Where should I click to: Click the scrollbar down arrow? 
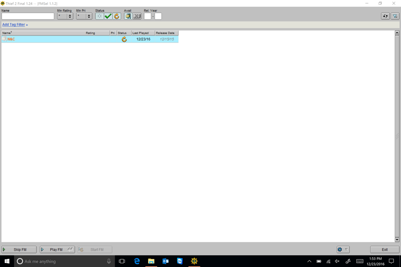click(397, 239)
